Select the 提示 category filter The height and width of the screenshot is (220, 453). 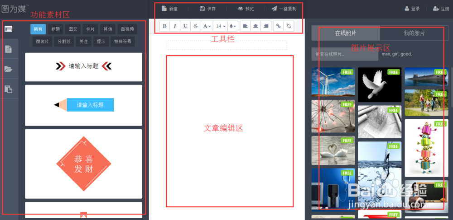tap(101, 42)
